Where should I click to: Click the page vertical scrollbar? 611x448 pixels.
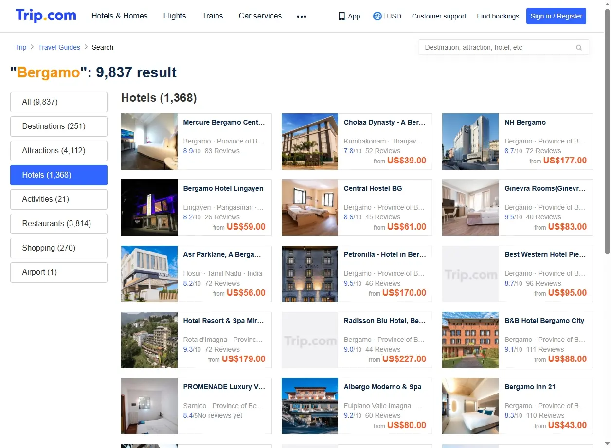[607, 131]
